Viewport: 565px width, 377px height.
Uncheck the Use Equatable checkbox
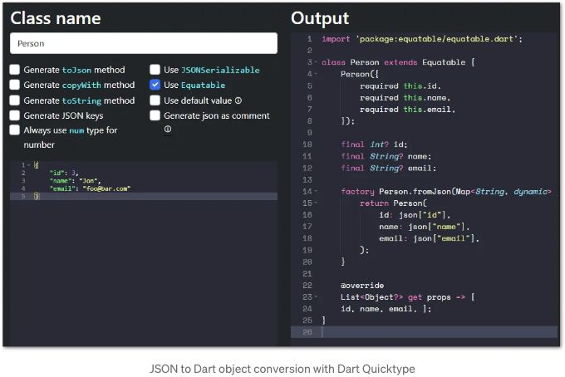click(155, 85)
